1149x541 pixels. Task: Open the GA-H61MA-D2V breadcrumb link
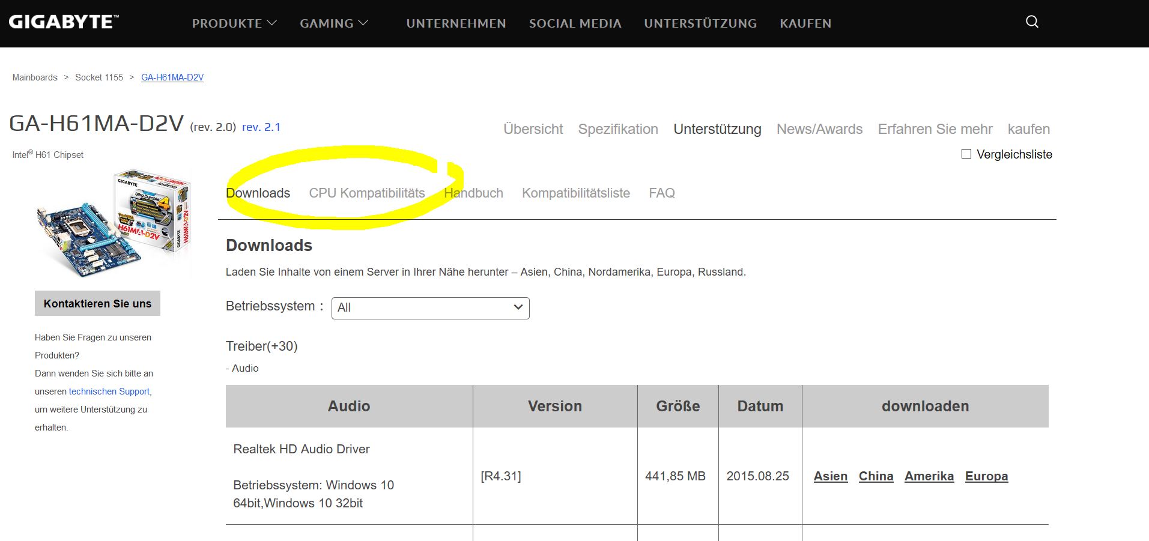tap(172, 77)
